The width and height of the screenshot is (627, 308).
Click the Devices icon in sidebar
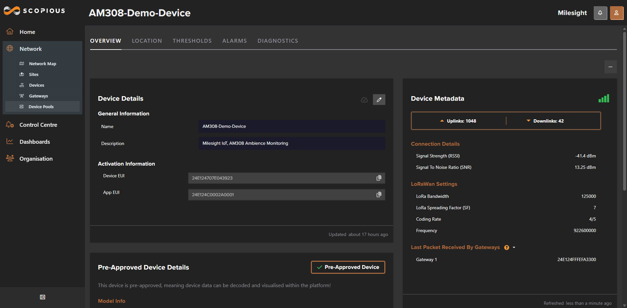coord(22,85)
